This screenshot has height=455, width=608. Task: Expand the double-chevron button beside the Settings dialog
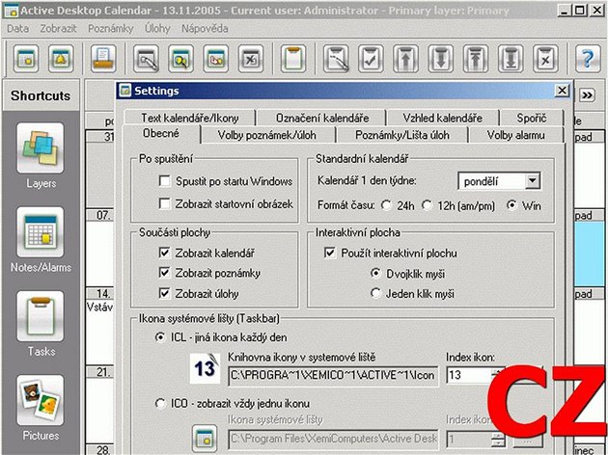tap(587, 95)
